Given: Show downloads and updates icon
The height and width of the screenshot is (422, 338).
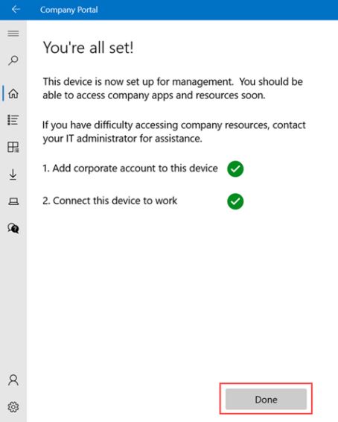Looking at the screenshot, I should (13, 174).
